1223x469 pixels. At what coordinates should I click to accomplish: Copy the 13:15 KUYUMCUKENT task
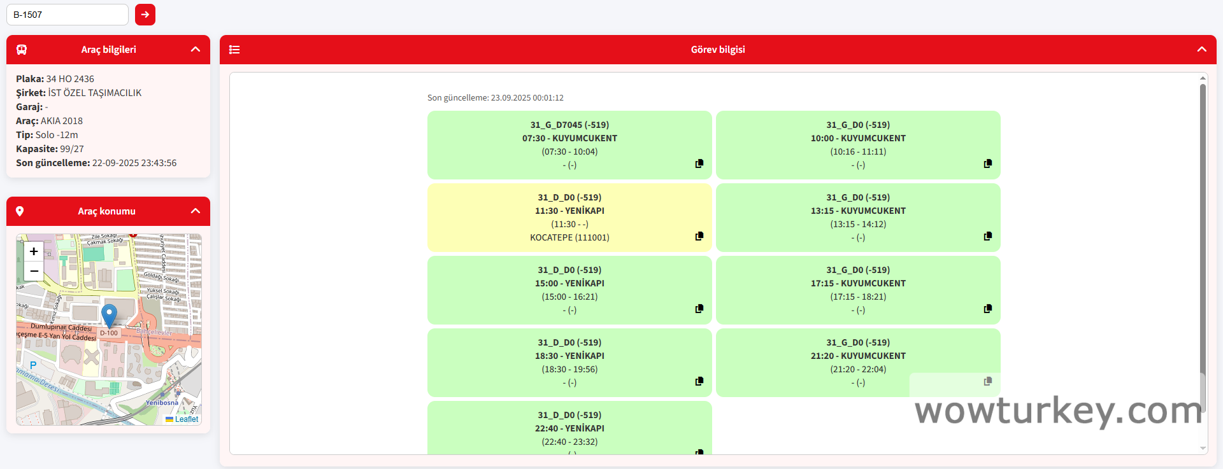[x=987, y=236]
